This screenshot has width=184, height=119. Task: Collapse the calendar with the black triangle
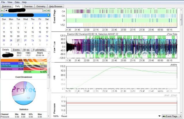coord(6,11)
